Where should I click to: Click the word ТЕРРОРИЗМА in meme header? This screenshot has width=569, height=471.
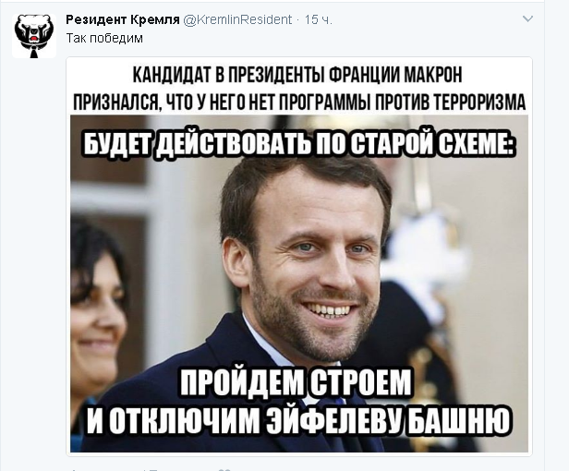(479, 102)
